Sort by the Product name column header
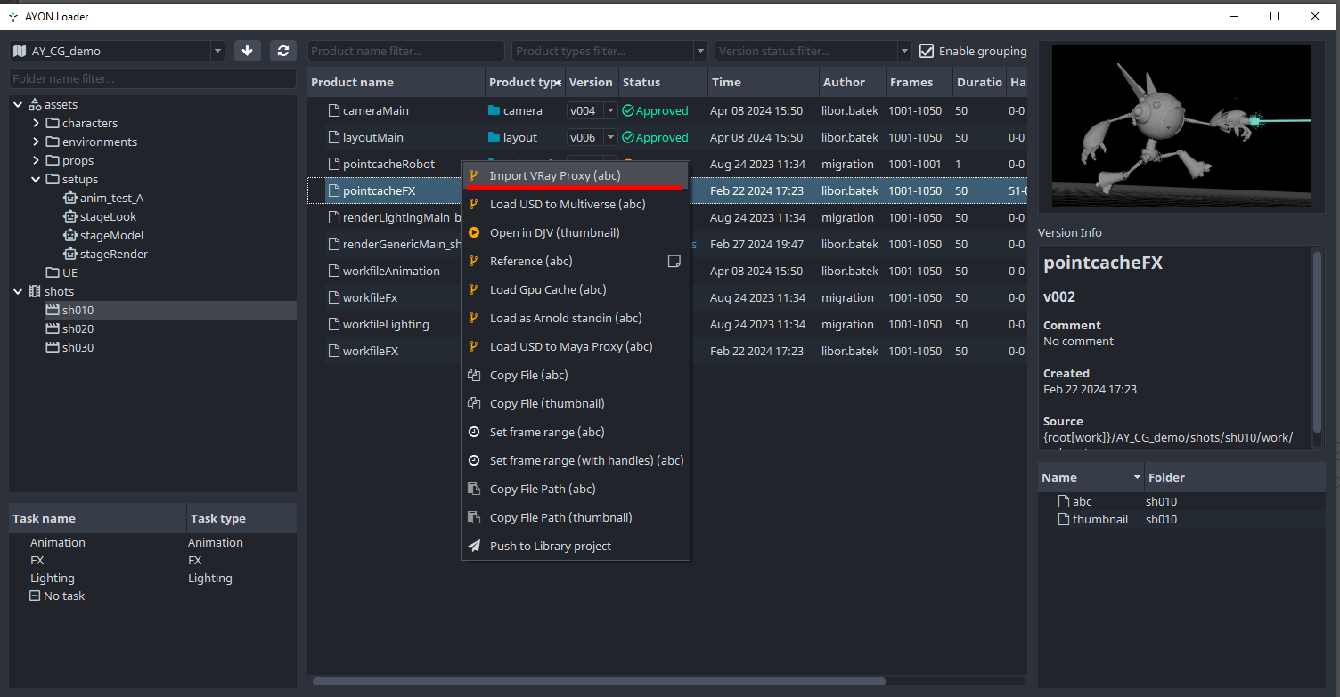Image resolution: width=1340 pixels, height=697 pixels. pyautogui.click(x=396, y=82)
